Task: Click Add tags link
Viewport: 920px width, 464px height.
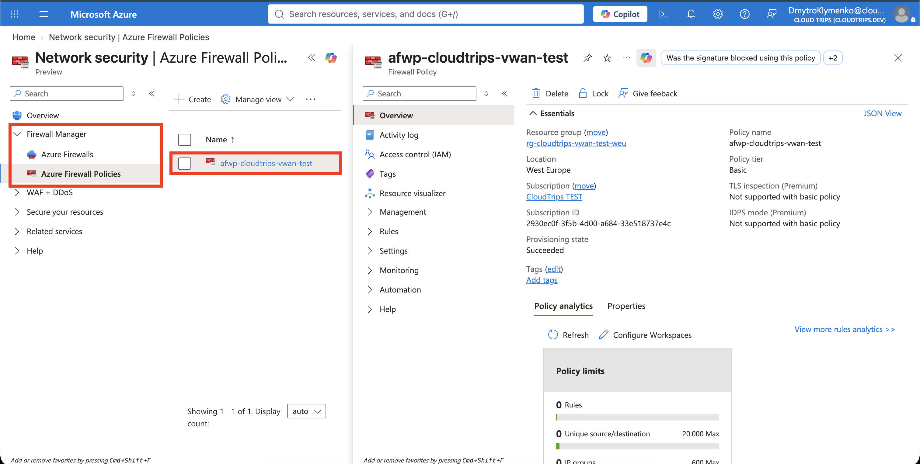Action: (x=542, y=280)
